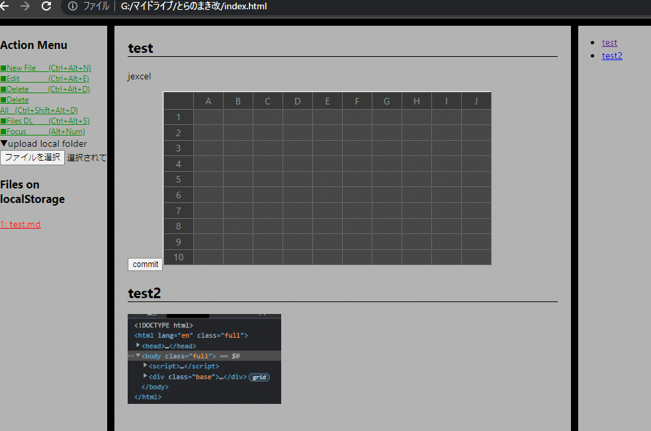Screen dimensions: 651x431
Task: Jump to test2 in right sidebar
Action: pos(612,56)
